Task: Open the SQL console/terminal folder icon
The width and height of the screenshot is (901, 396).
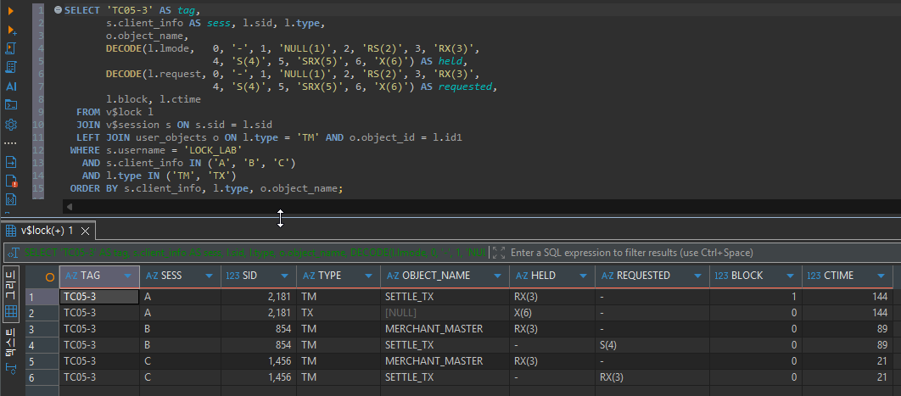Action: [11, 105]
